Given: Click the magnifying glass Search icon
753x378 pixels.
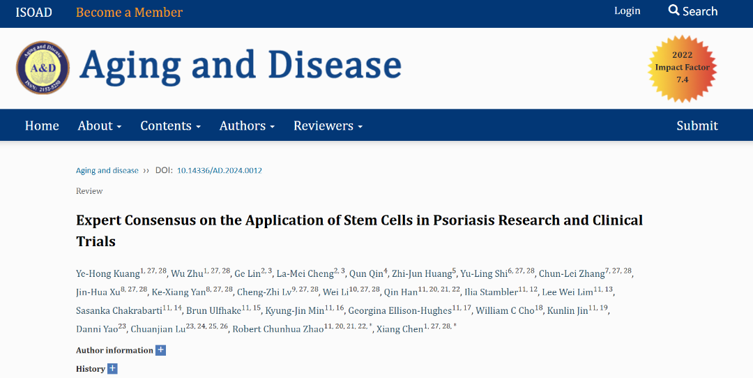Looking at the screenshot, I should click(x=674, y=10).
